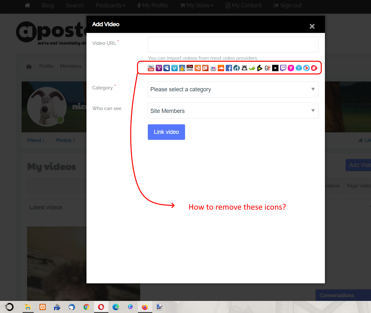
Task: Click the Yahoo provider icon
Action: 159,68
